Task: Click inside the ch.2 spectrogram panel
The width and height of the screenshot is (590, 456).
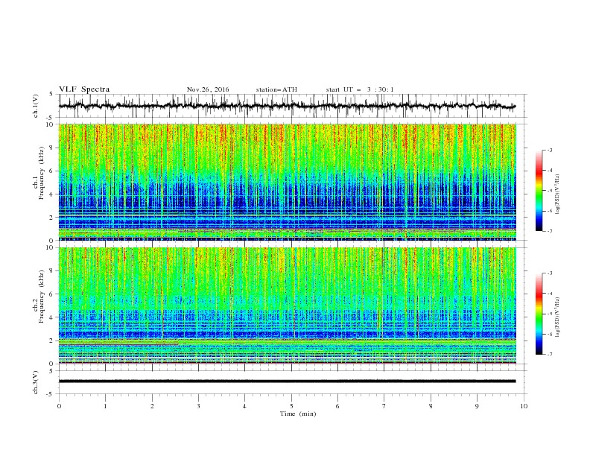Action: (288, 305)
